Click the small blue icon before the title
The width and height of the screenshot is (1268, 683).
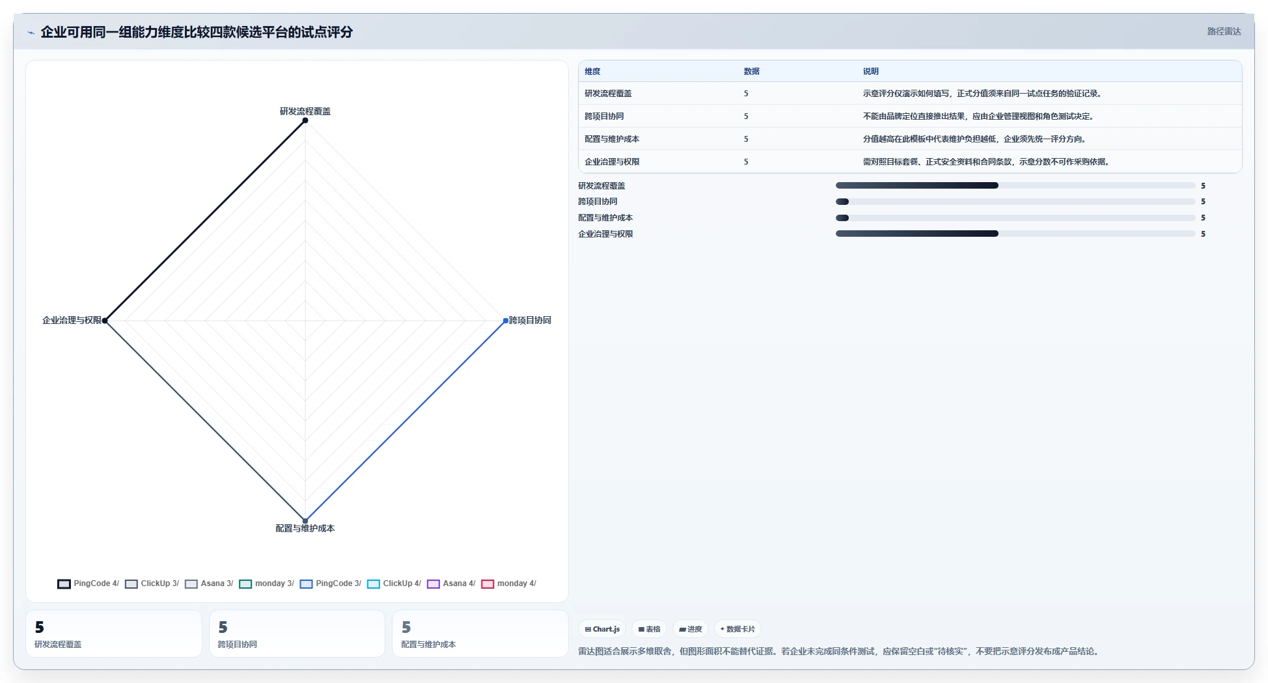click(31, 33)
